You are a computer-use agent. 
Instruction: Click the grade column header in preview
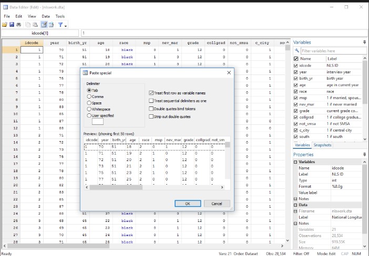[x=188, y=140]
